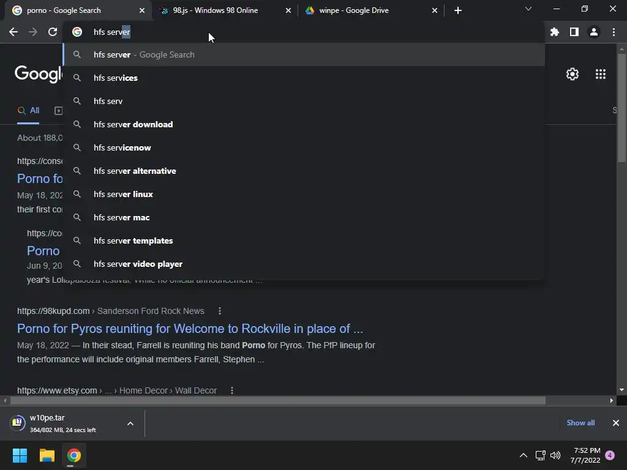The width and height of the screenshot is (627, 470).
Task: Open the clock showing 7:52 PM
Action: 585,455
